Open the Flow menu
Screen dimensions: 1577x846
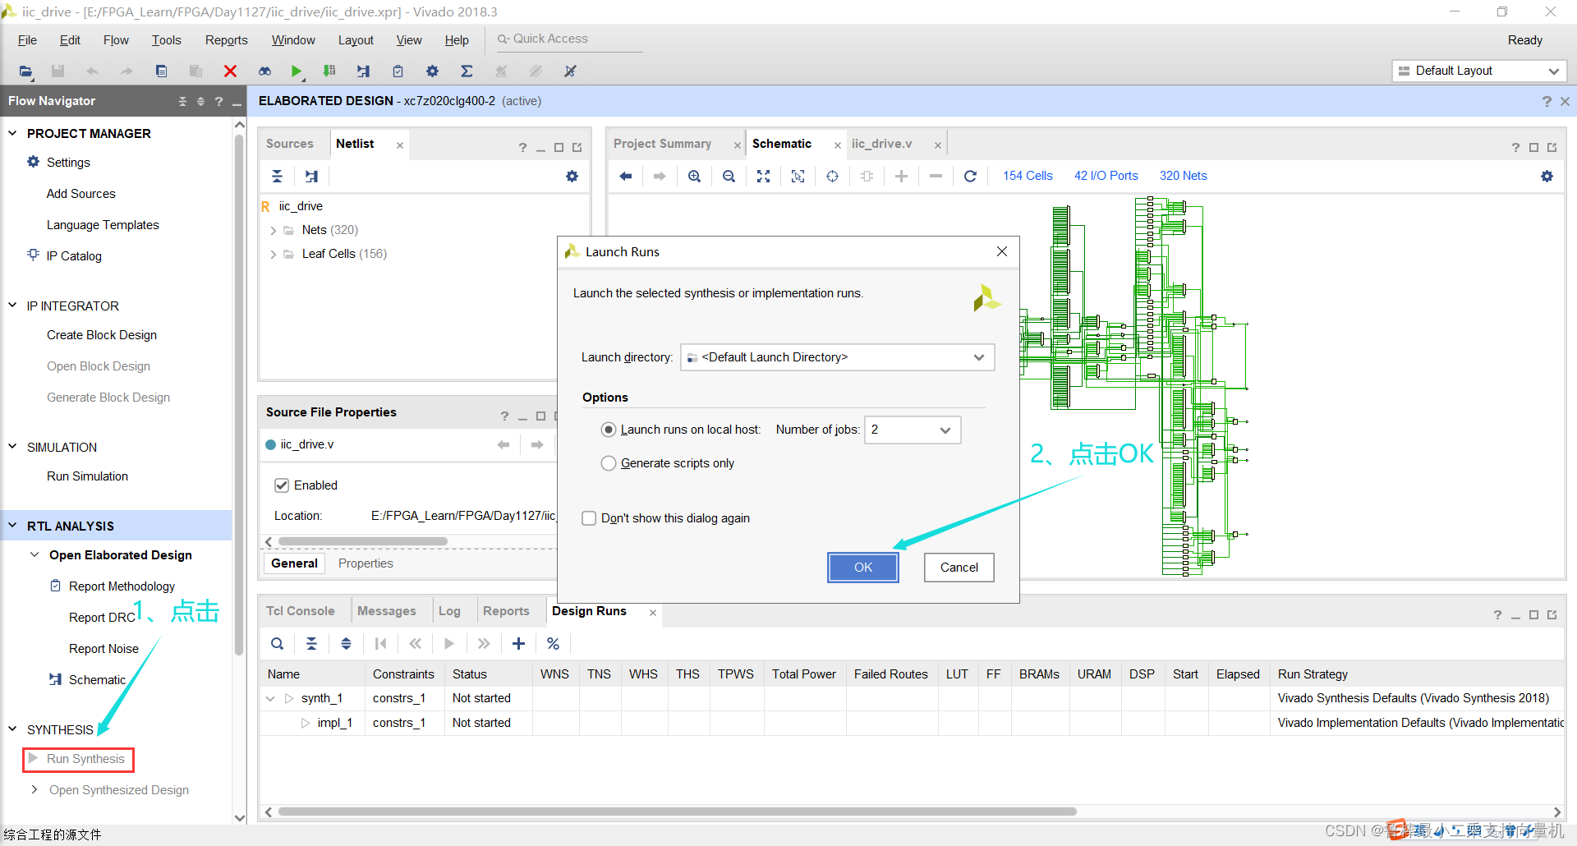[116, 40]
